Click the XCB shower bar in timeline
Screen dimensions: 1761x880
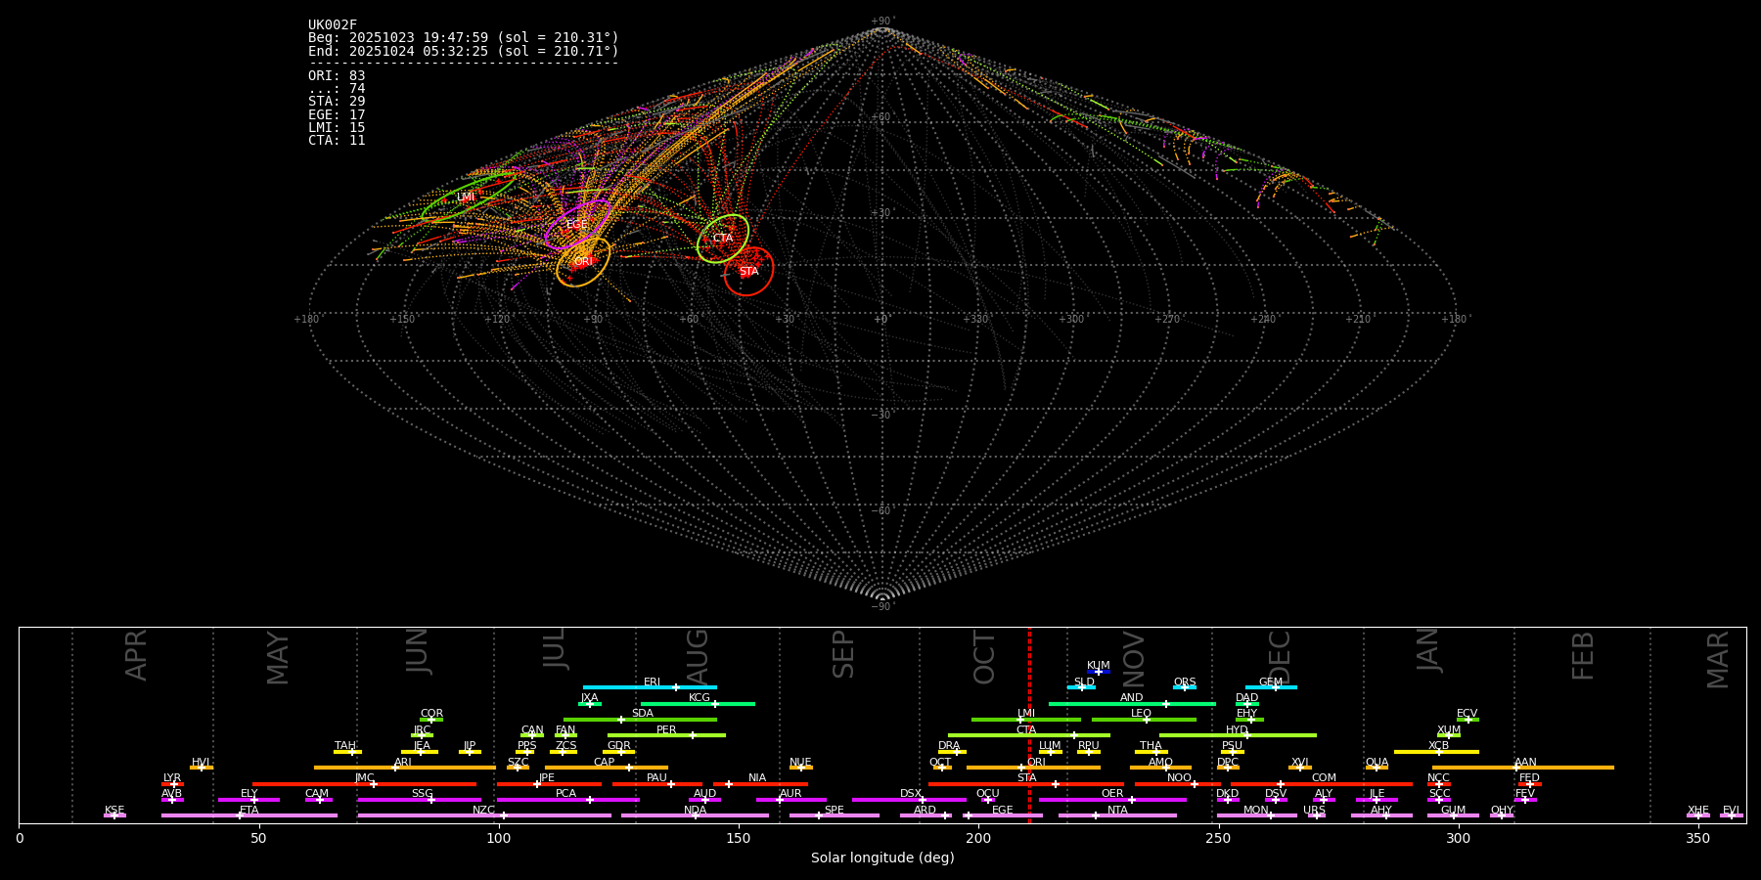coord(1436,752)
